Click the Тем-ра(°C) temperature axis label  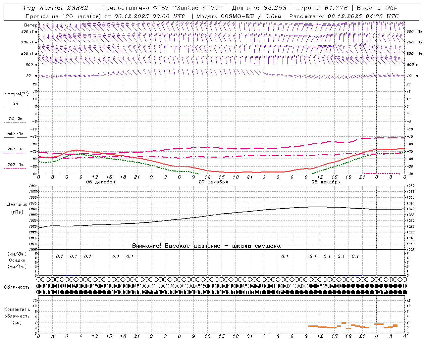(x=16, y=94)
